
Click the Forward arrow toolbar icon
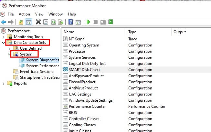click(x=11, y=22)
